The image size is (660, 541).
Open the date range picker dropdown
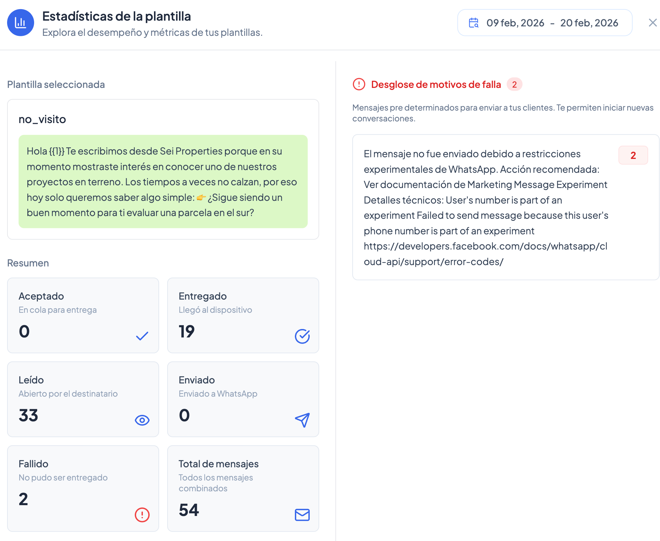coord(545,23)
